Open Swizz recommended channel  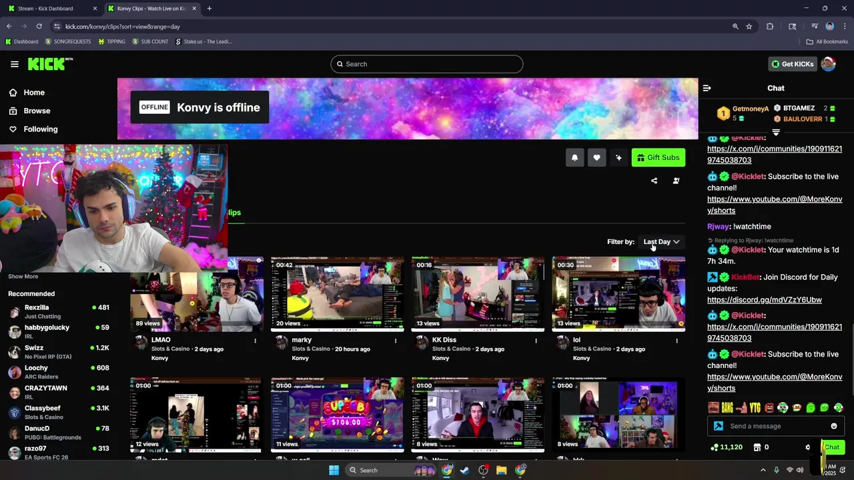coord(59,351)
